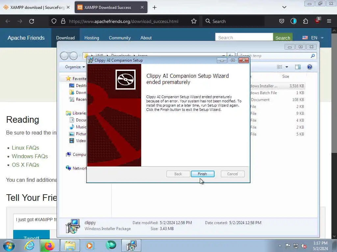Screen dimensions: 337x252
Task: Select the XAMPP Download Success tab
Action: [111, 7]
